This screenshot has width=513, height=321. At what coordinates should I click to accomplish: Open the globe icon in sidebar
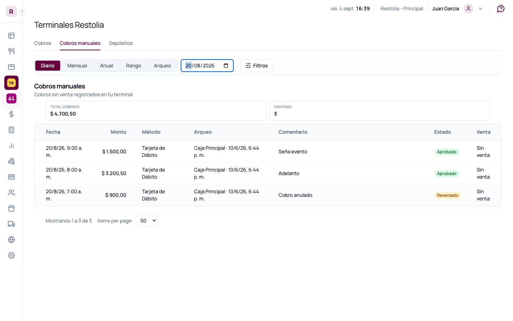pos(11,240)
